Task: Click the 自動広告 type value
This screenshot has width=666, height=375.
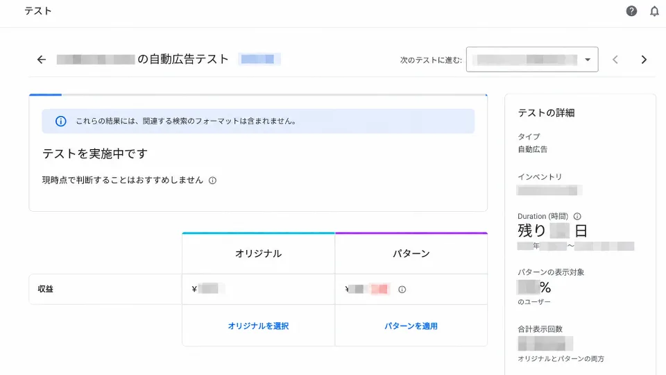Action: 533,149
